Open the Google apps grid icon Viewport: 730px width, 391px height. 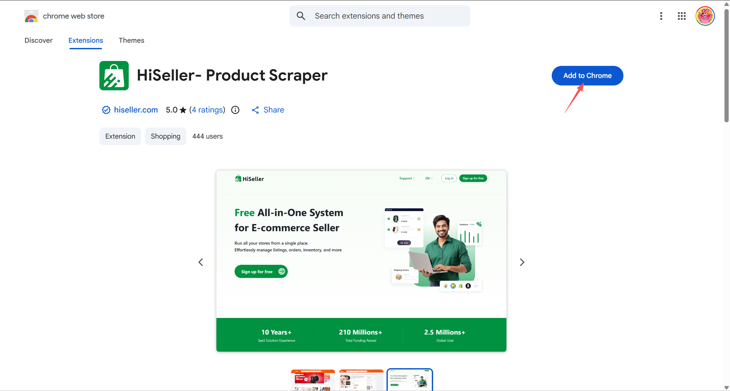click(x=682, y=16)
